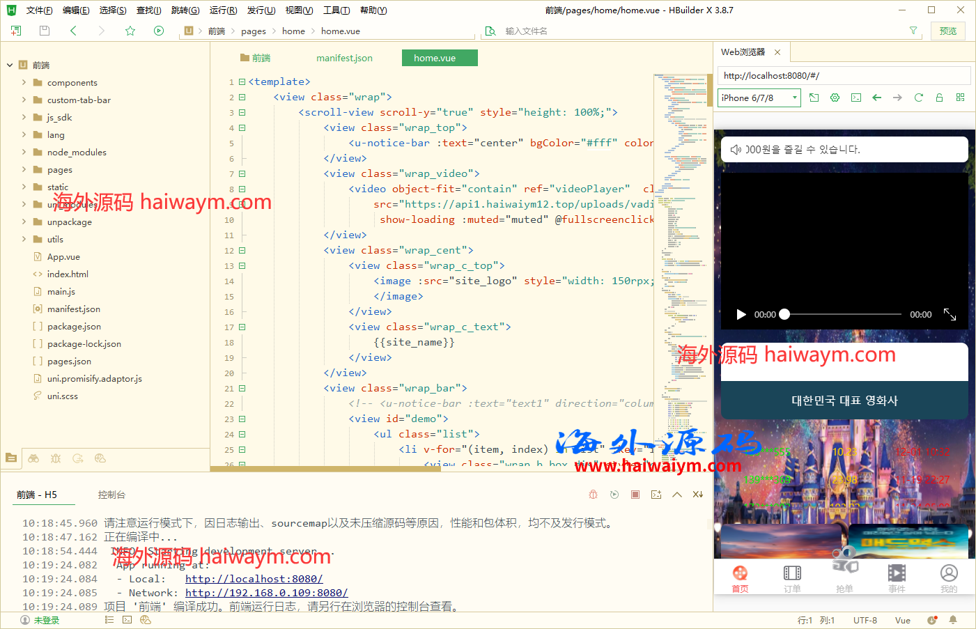976x629 pixels.
Task: Click the notification bell in status bar
Action: [952, 620]
